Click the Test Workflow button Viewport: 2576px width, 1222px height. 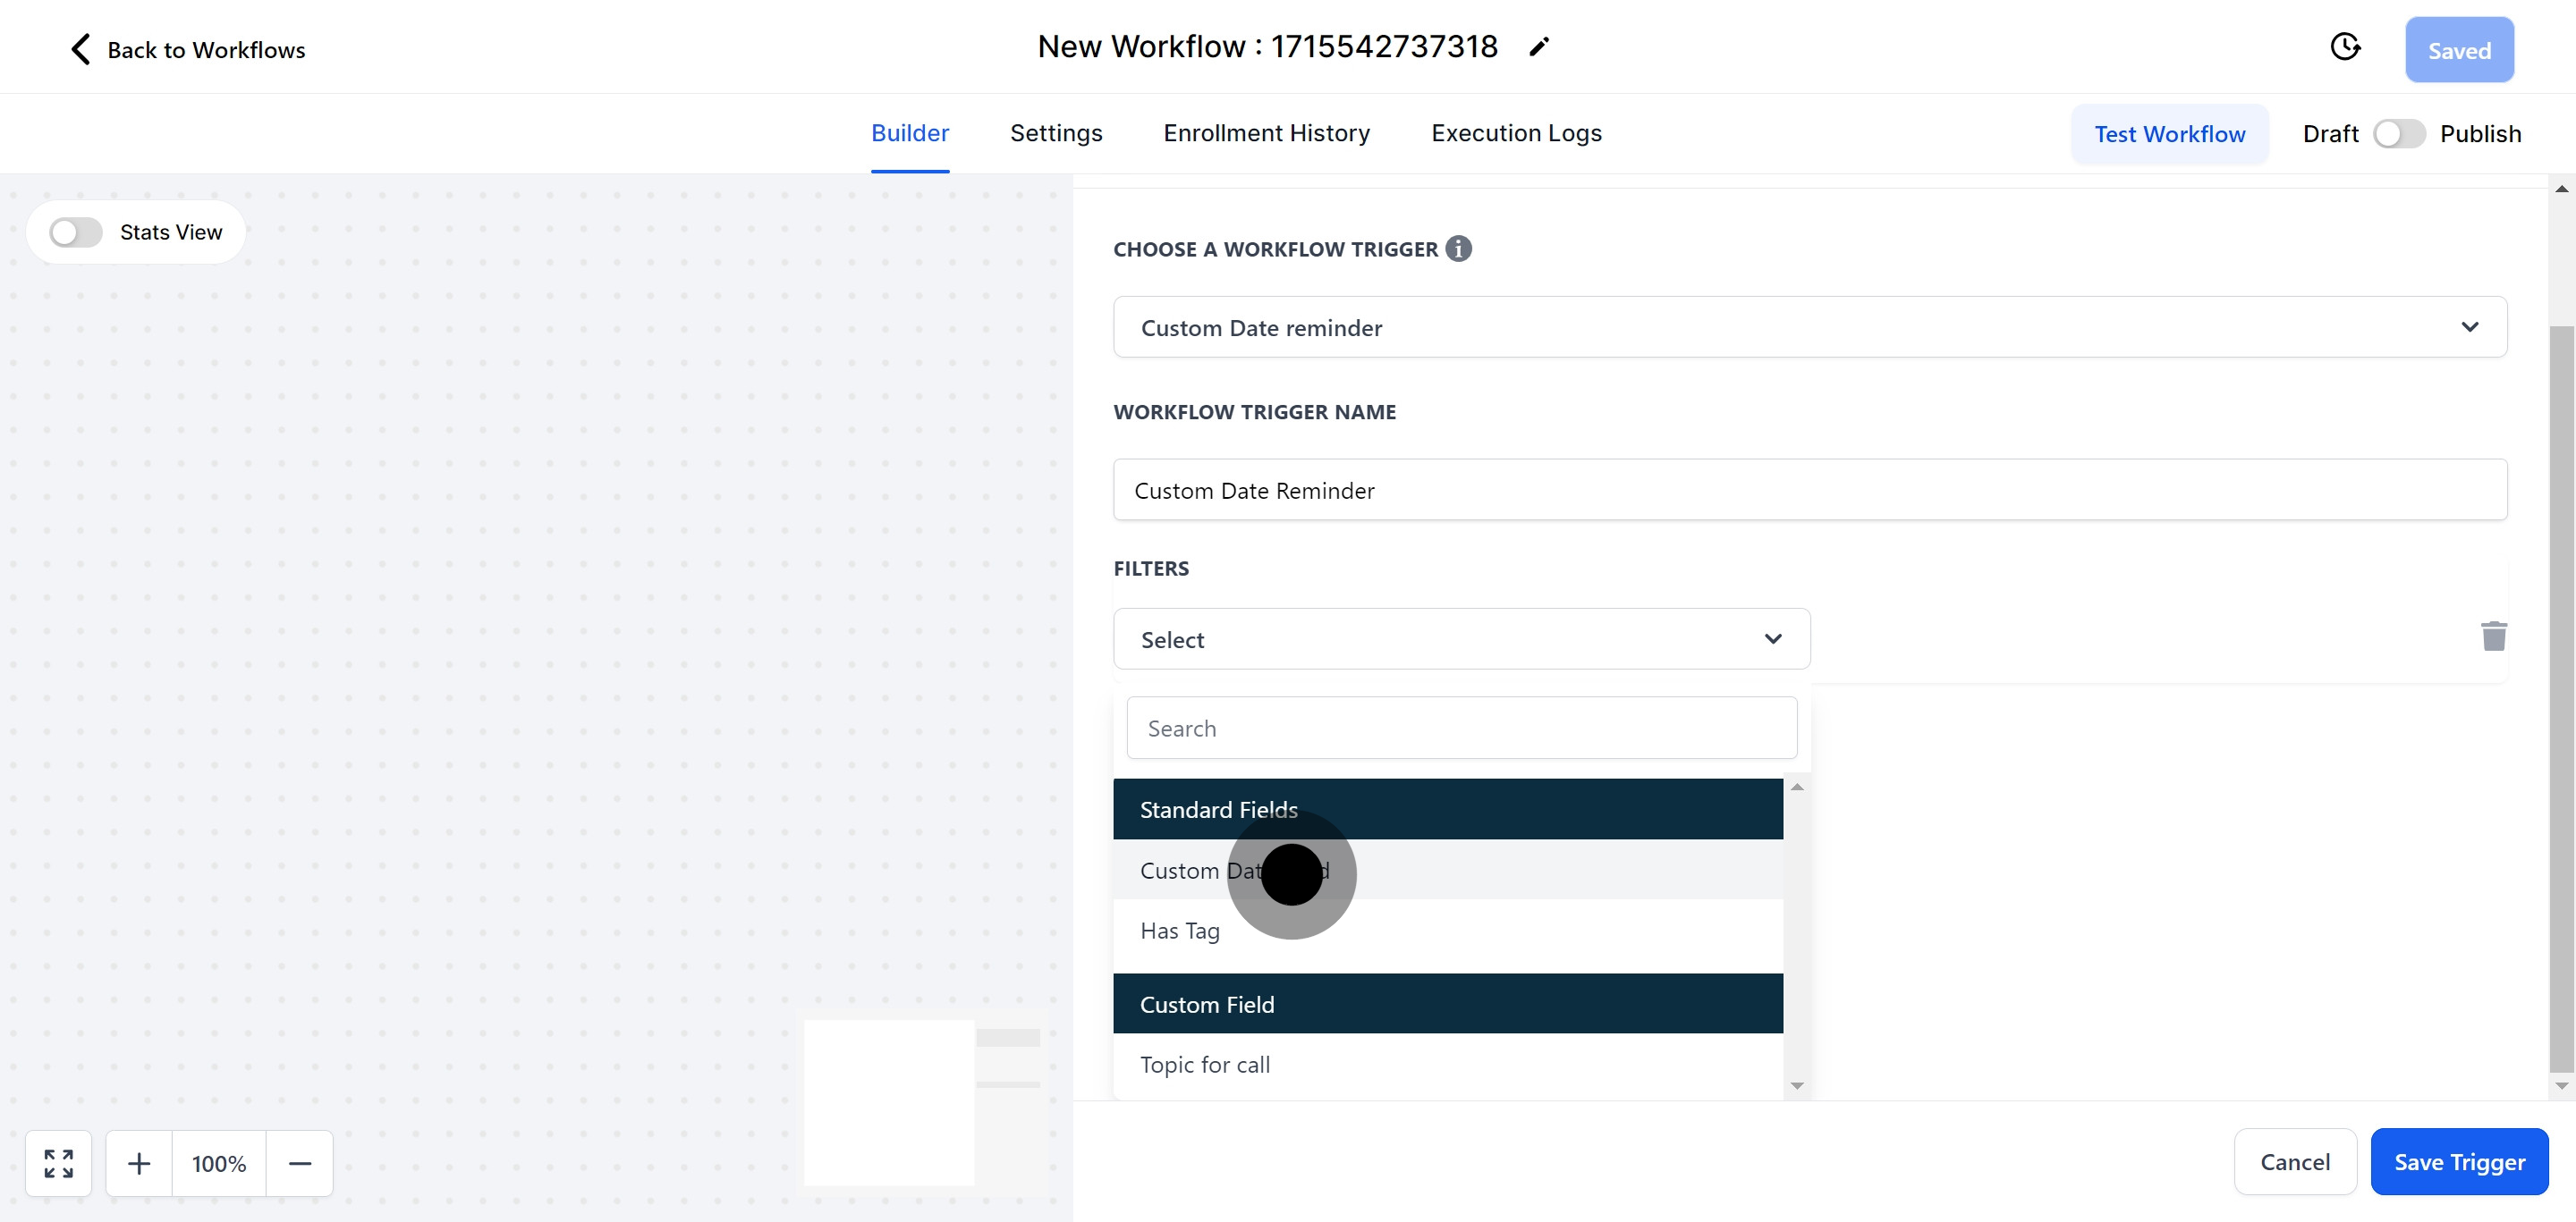coord(2169,133)
